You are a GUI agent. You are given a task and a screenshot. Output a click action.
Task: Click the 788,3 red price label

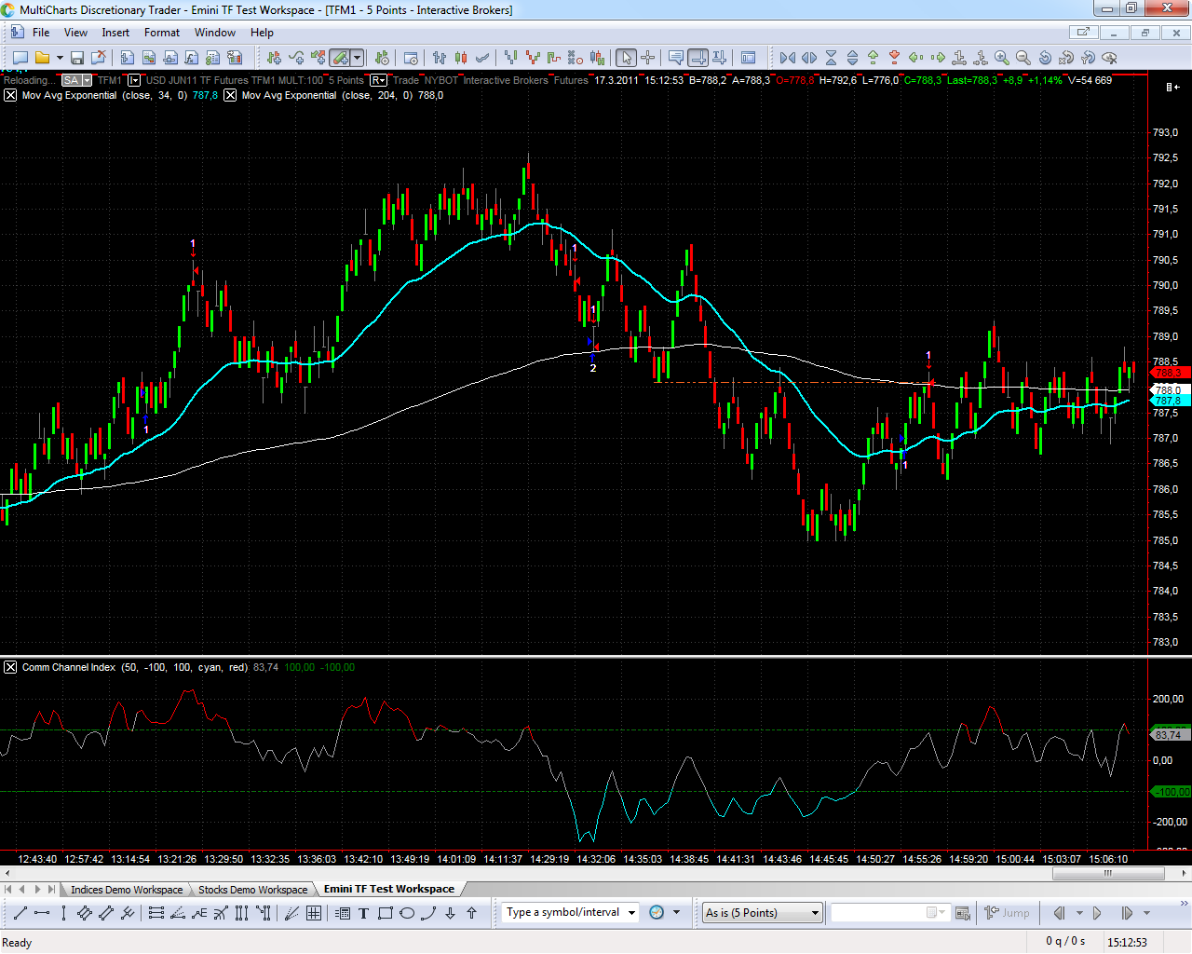tap(1169, 373)
